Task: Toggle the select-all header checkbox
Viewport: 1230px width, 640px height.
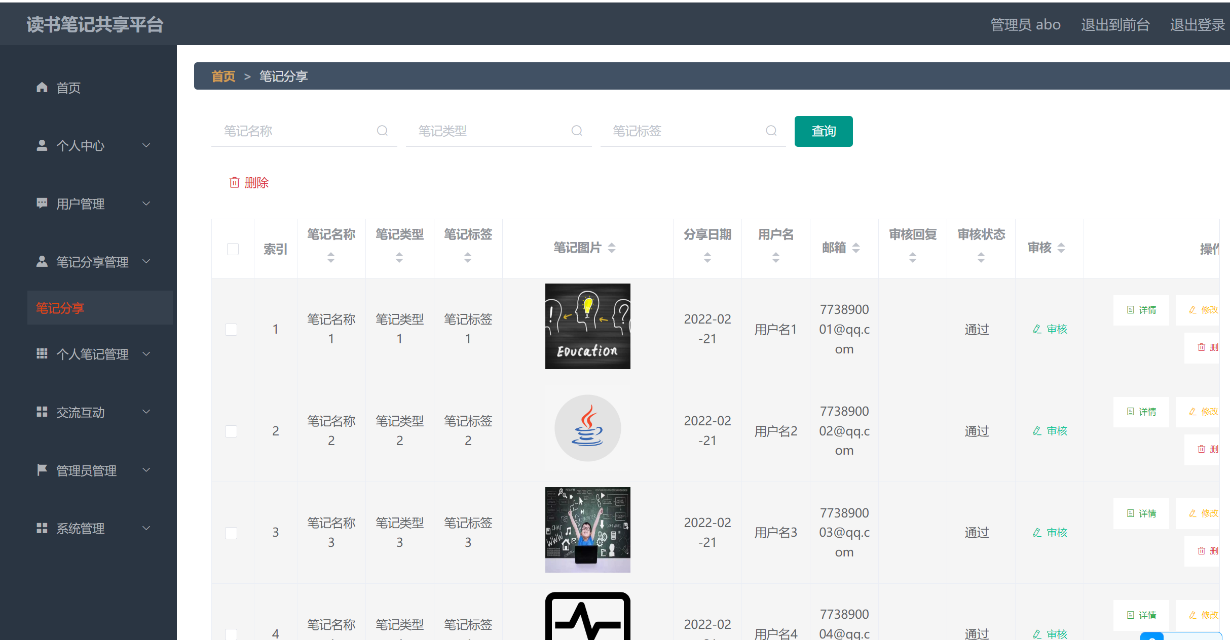Action: [x=233, y=249]
